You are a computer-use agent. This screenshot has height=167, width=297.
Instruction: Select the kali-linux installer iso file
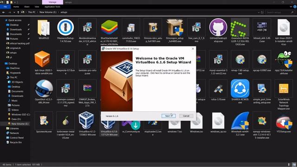pos(284,27)
